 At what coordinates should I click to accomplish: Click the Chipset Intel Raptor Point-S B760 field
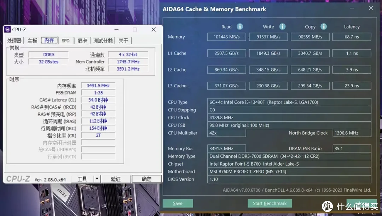[x=289, y=164]
